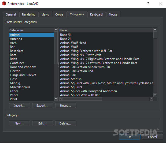The image size is (166, 143).
Task: Select the Arch category
Action: [x=32, y=43]
